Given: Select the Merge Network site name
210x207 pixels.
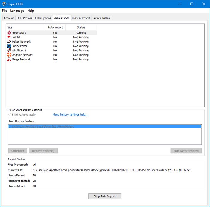Looking at the screenshot, I should (21, 59).
